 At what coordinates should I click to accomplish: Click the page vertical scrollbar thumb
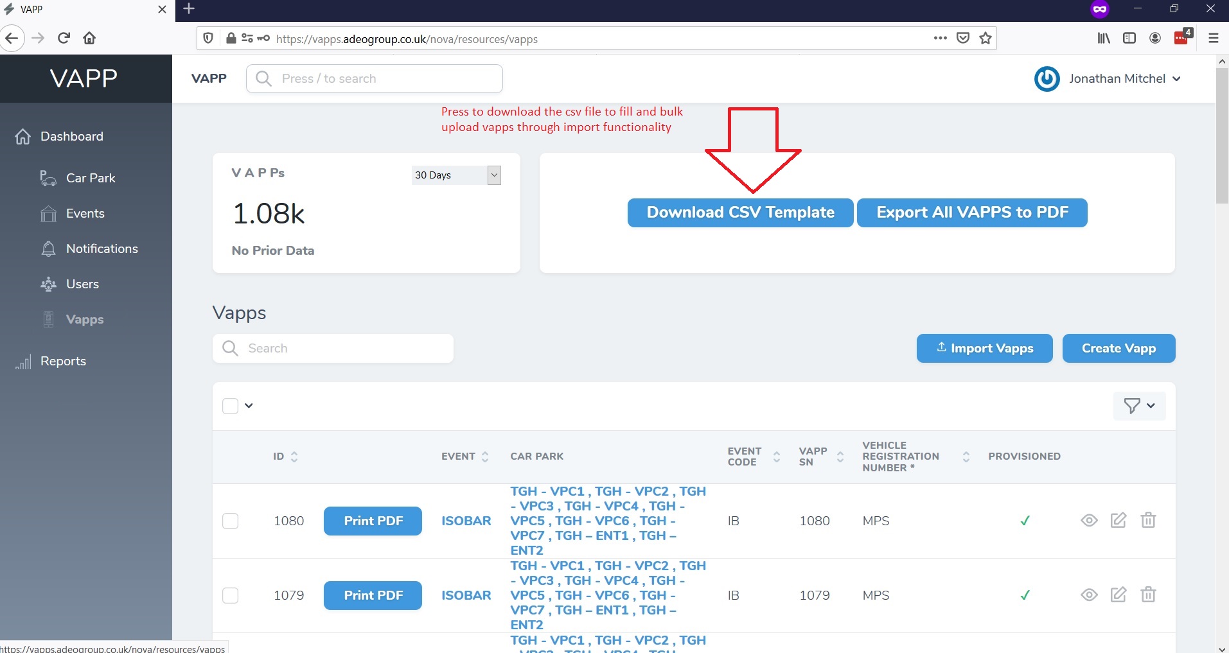tap(1222, 135)
